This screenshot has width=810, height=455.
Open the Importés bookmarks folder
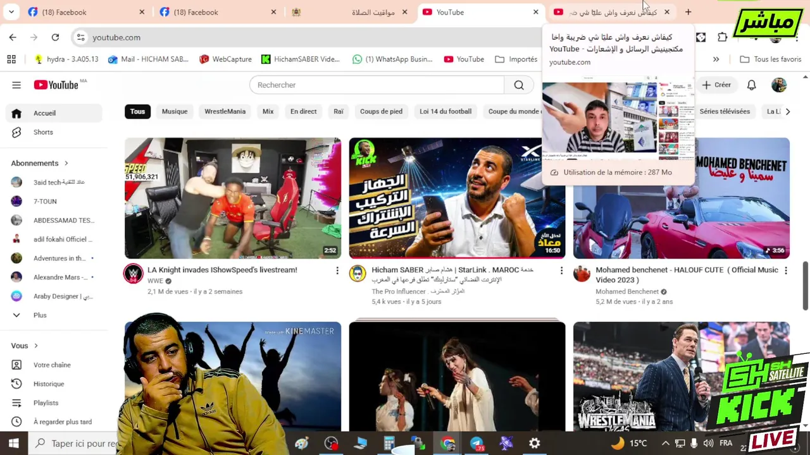516,59
